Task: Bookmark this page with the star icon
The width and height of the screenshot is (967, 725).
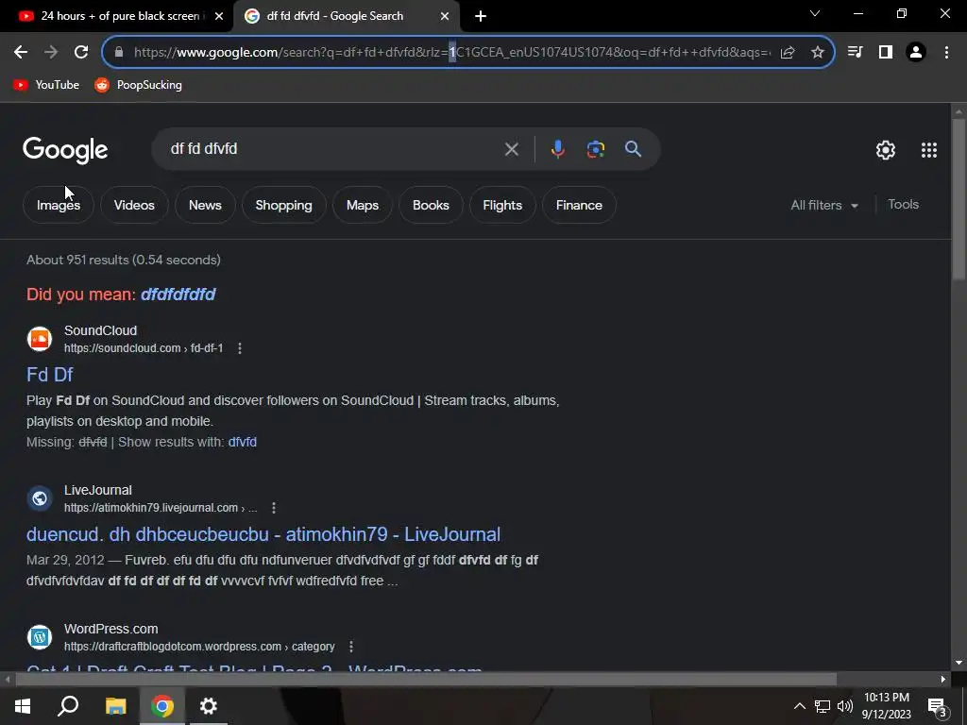Action: [x=817, y=53]
